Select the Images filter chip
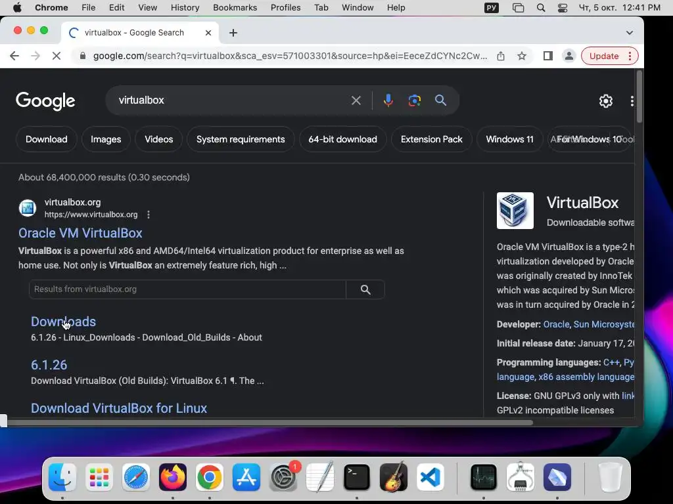The height and width of the screenshot is (504, 673). (x=106, y=139)
